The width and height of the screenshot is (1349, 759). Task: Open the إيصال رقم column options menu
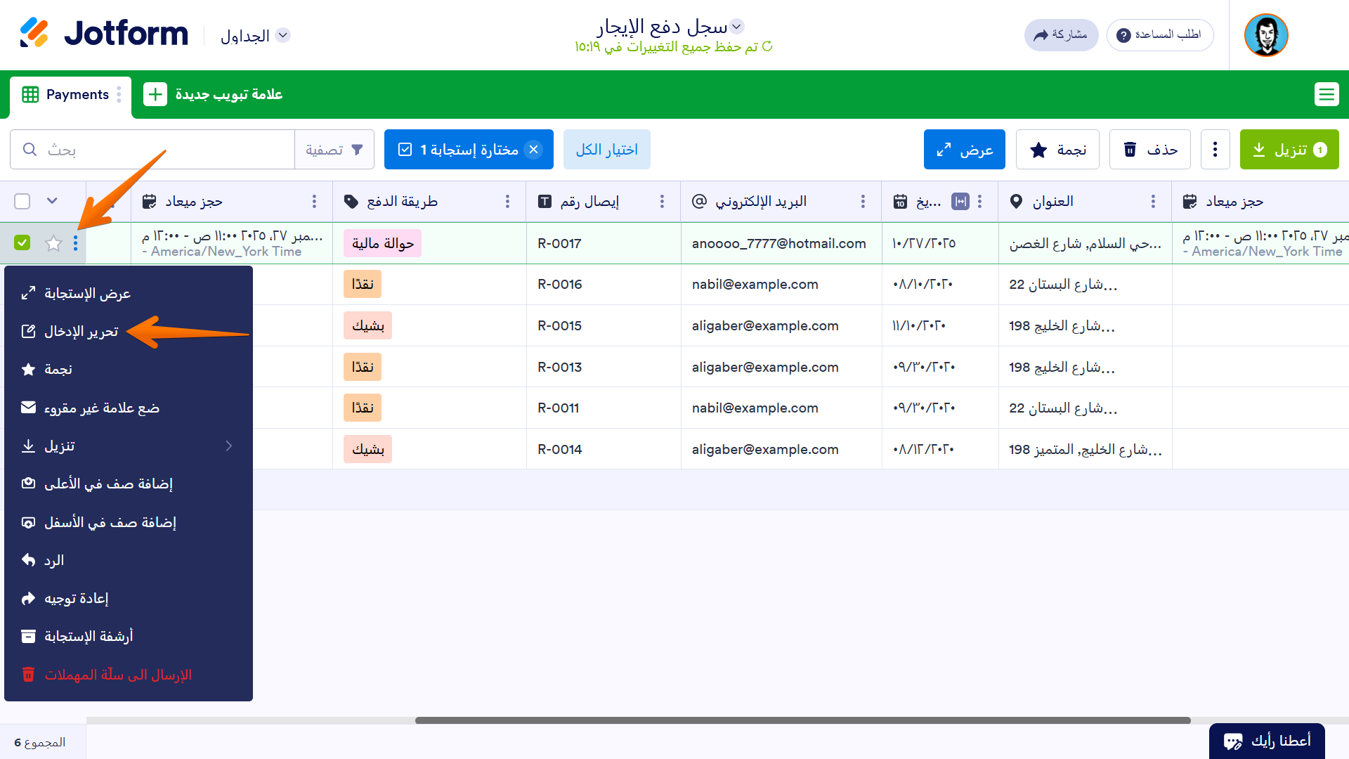click(661, 201)
